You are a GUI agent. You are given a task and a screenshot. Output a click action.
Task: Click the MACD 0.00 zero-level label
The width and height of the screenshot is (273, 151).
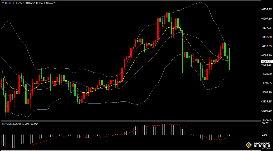coord(264,135)
